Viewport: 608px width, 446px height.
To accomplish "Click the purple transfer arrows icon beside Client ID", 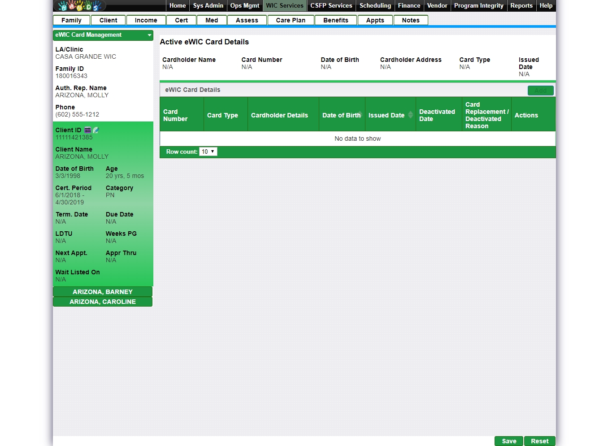I will tap(87, 130).
